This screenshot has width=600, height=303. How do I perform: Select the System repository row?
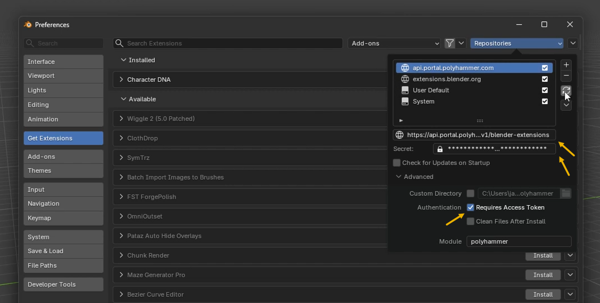click(474, 101)
